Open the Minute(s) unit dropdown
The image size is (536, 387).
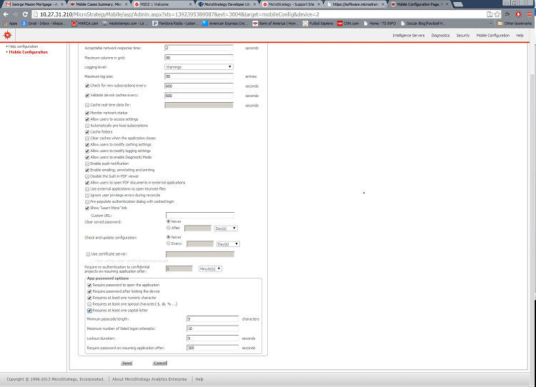[210, 268]
